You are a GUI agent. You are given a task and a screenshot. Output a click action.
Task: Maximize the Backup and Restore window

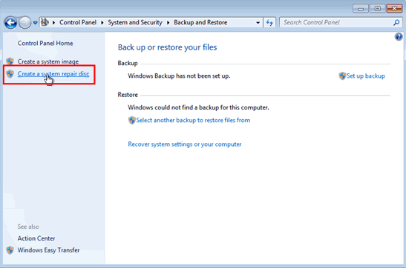point(377,9)
